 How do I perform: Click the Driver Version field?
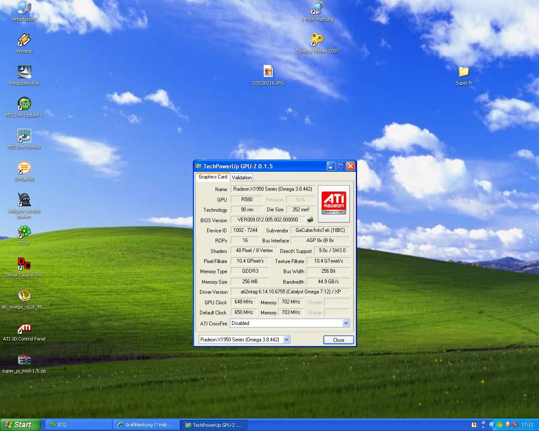point(290,292)
